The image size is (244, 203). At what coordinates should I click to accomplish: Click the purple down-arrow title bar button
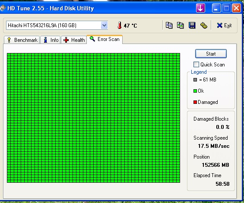pos(200,8)
